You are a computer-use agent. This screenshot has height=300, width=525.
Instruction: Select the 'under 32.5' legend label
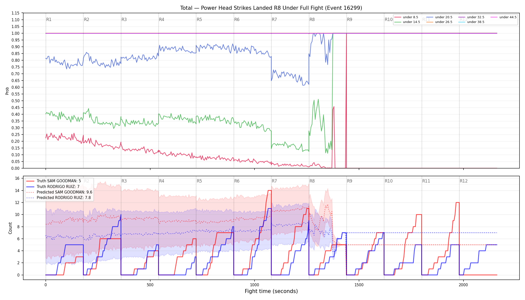click(476, 17)
